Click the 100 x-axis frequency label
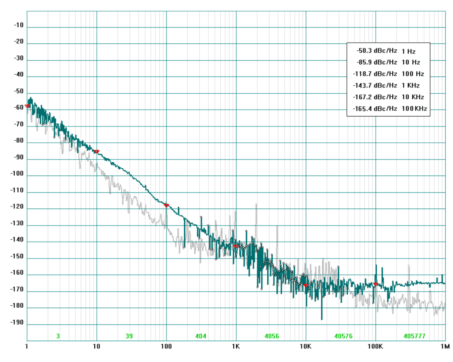Image resolution: width=453 pixels, height=362 pixels. click(x=166, y=346)
